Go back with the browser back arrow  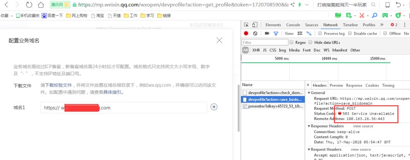6,5
